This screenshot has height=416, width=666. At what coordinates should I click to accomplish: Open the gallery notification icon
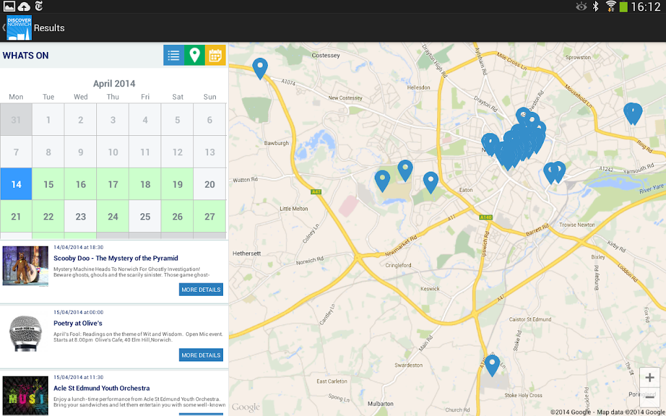pos(9,6)
